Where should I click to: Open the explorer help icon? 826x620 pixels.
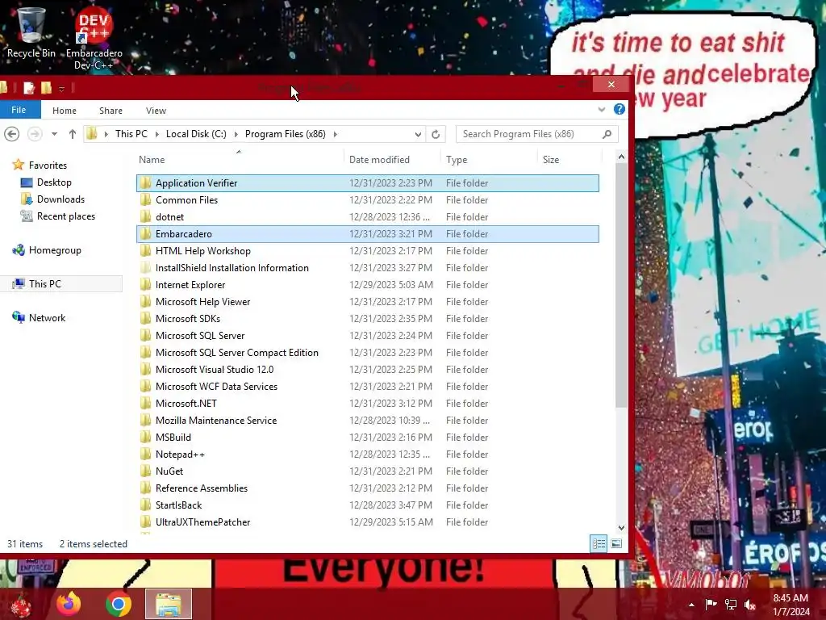tap(619, 110)
